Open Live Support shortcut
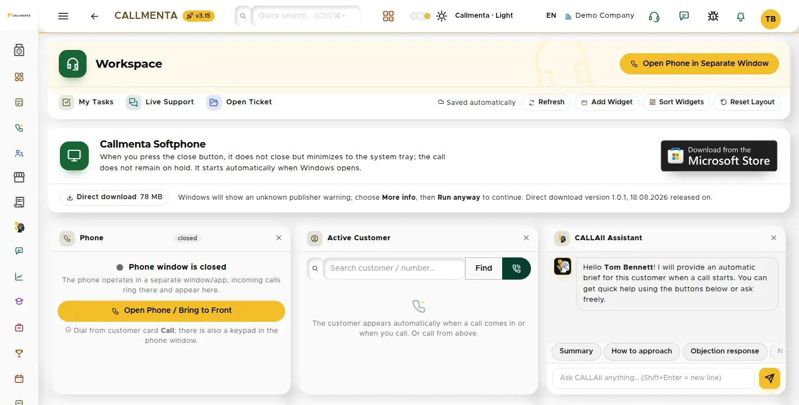Screen dimensions: 799x405 (160, 102)
